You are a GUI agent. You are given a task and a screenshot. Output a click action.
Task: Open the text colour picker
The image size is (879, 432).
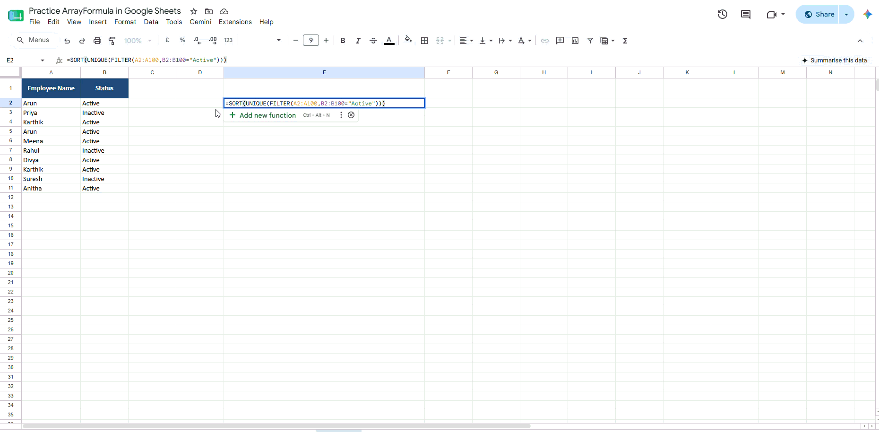389,41
